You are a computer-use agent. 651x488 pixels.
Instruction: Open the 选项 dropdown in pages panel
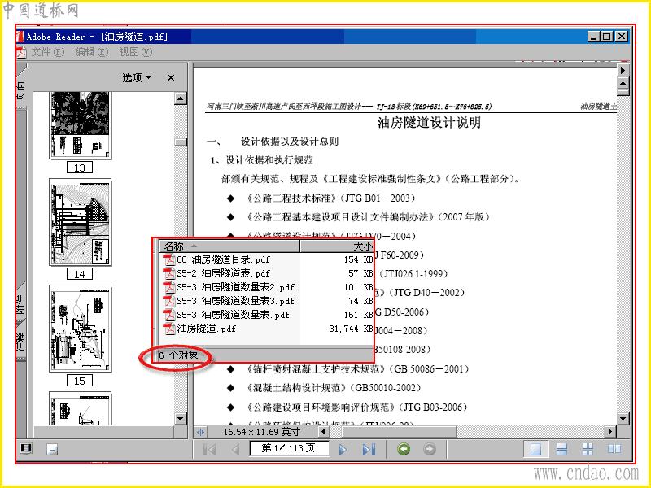137,77
